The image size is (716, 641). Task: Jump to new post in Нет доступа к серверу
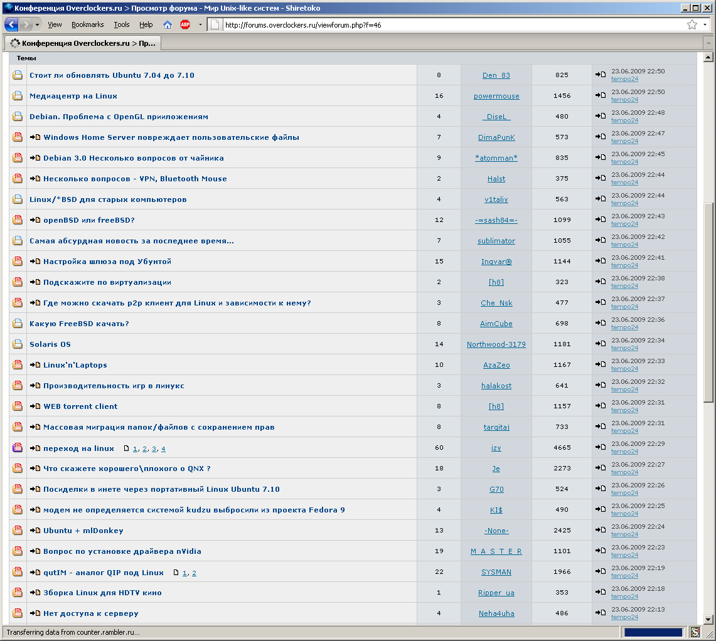pos(35,613)
